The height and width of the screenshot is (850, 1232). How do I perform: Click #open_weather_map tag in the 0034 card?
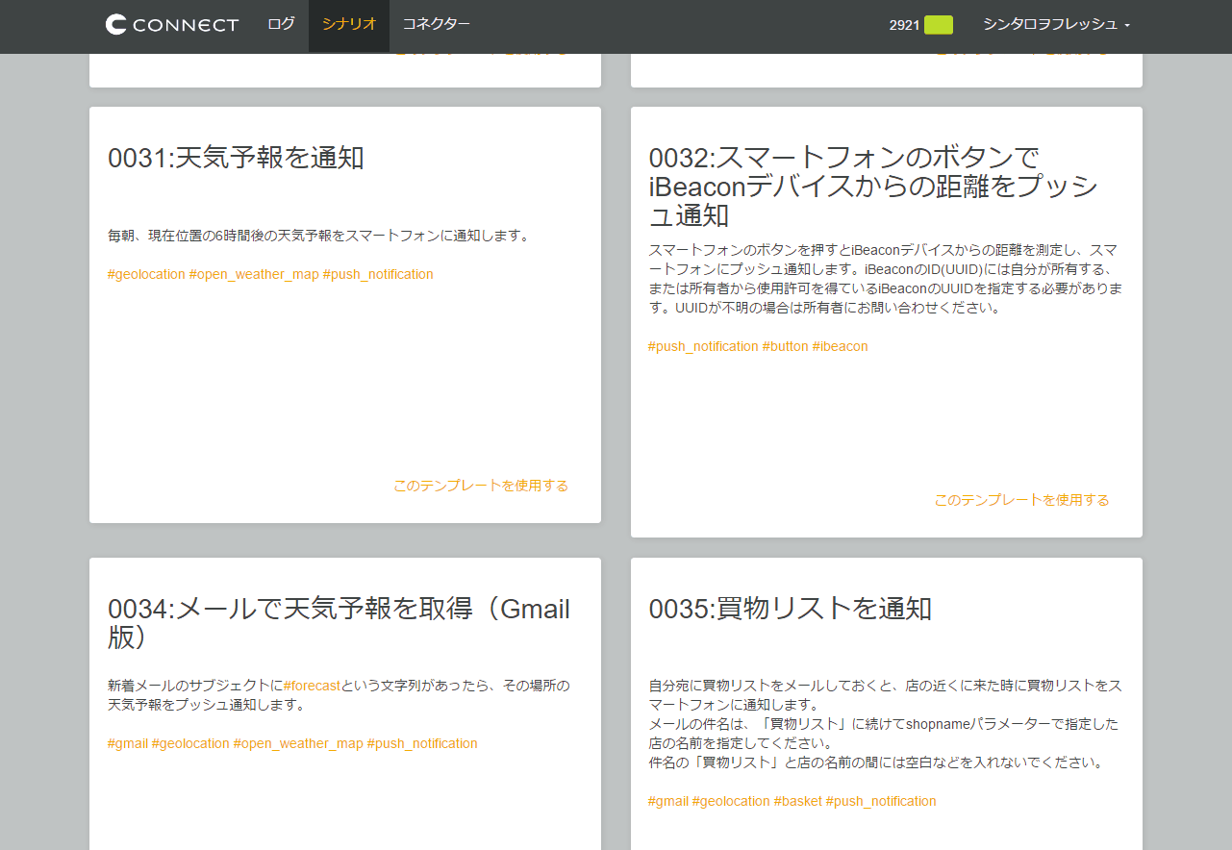click(x=298, y=743)
